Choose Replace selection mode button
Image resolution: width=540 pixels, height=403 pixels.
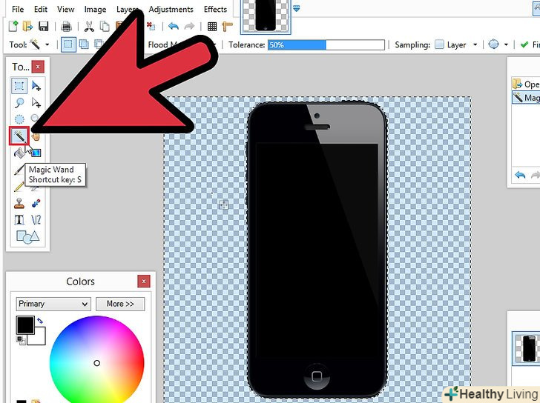point(68,44)
